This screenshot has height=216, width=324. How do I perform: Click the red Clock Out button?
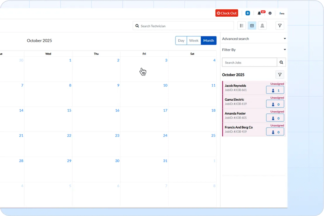(x=227, y=13)
